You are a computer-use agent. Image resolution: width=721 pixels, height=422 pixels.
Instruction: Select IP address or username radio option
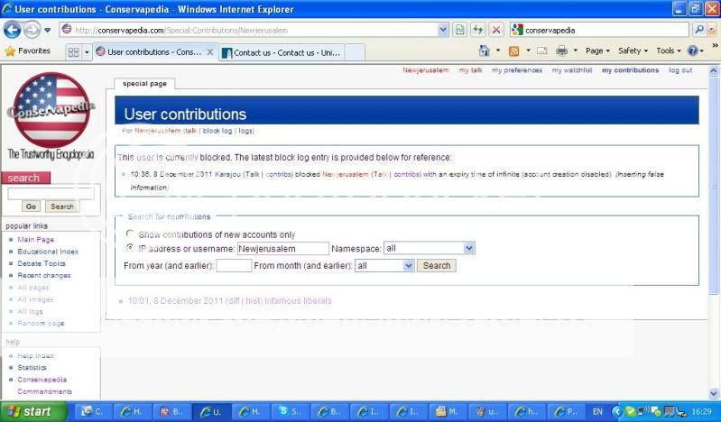130,247
